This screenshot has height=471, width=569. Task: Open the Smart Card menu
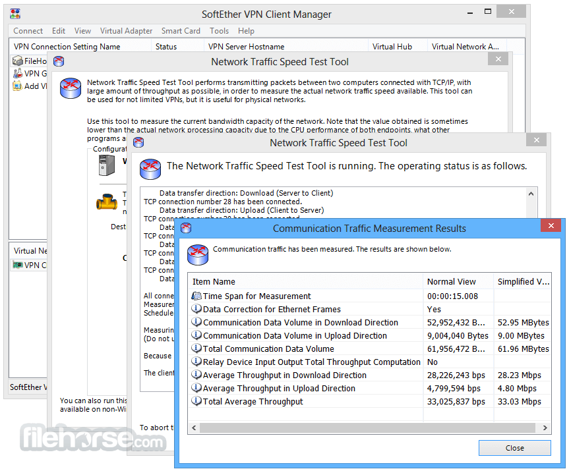[x=181, y=31]
